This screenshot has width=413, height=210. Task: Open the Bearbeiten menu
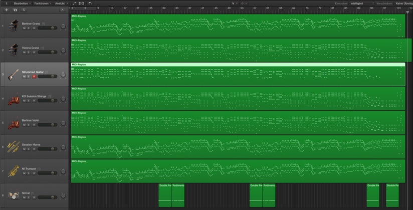pos(22,3)
